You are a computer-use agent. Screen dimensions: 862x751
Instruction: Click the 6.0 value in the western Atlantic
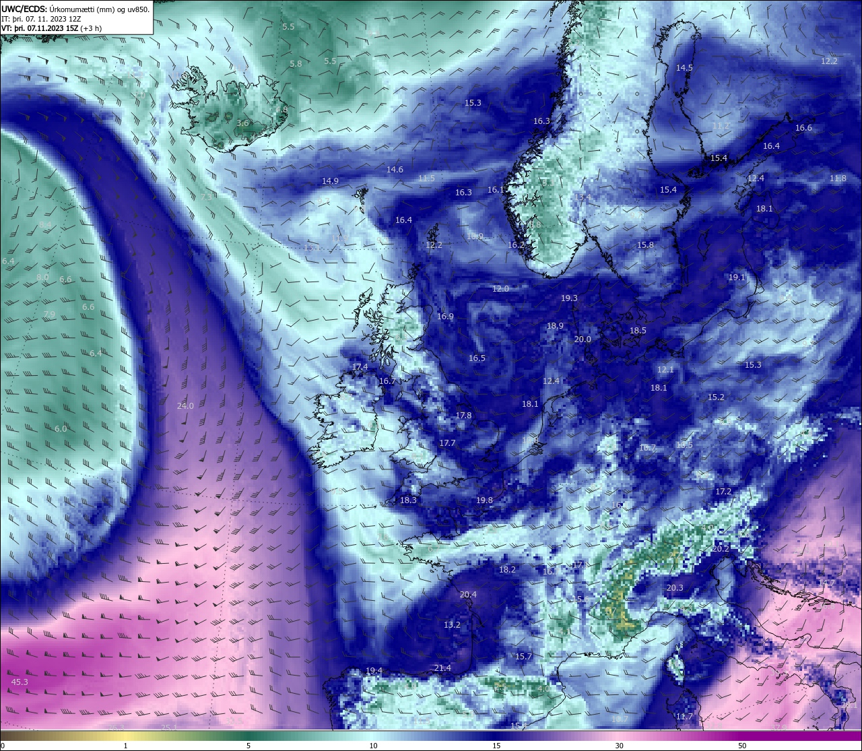(61, 428)
